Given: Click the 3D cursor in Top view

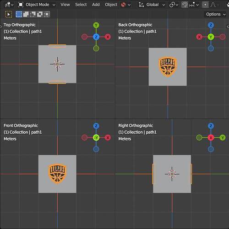Looking at the screenshot, I should [57, 64].
